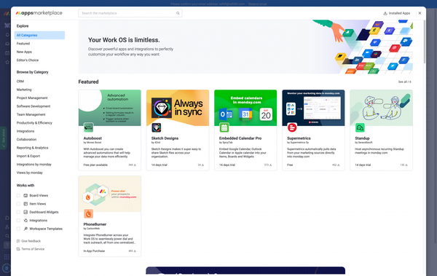Click the Give feedback icon
Image resolution: width=437 pixels, height=276 pixels.
[x=18, y=241]
